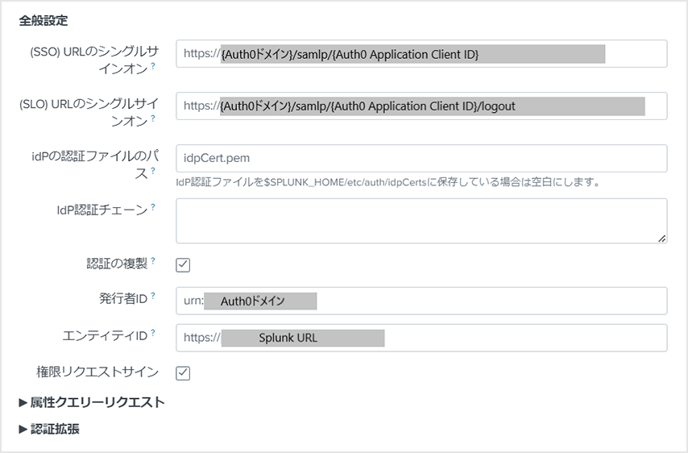Show help for IdP認証チェーン label

click(153, 206)
